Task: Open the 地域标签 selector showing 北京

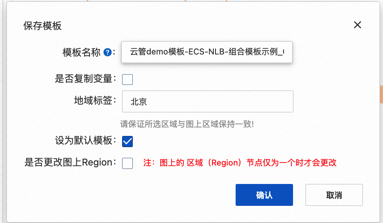Action: 208,101
